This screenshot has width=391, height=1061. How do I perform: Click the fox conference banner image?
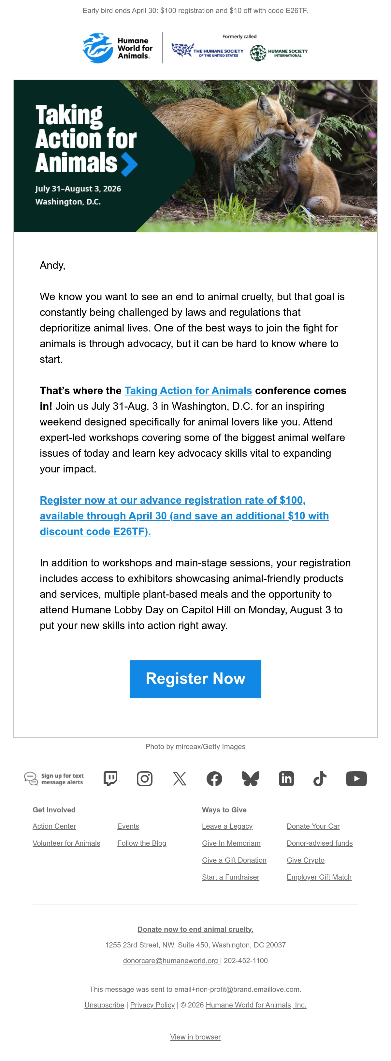coord(195,156)
